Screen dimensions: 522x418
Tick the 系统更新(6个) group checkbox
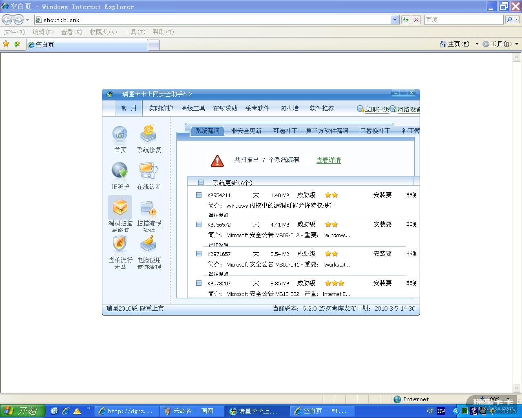(x=201, y=182)
